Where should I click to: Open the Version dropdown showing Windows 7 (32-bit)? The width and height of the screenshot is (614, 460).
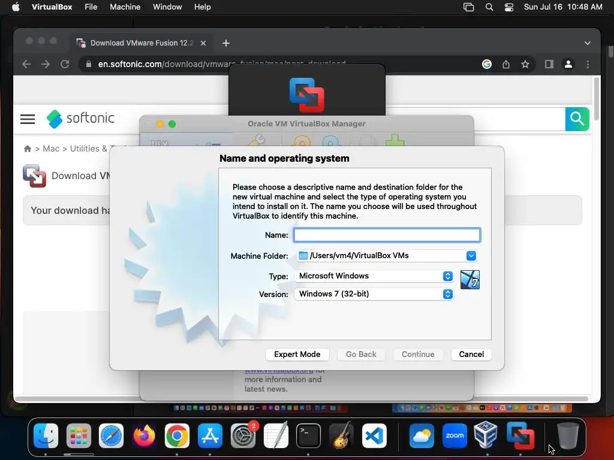click(x=374, y=294)
